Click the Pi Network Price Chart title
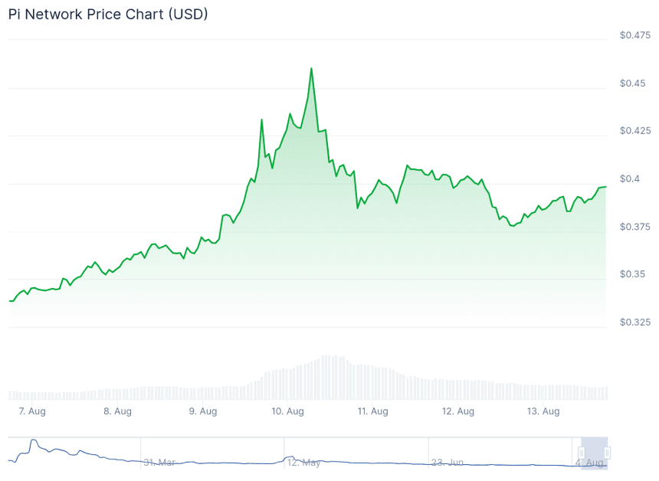 (108, 15)
